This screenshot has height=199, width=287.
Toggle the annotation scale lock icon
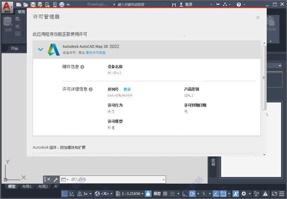pos(148,194)
